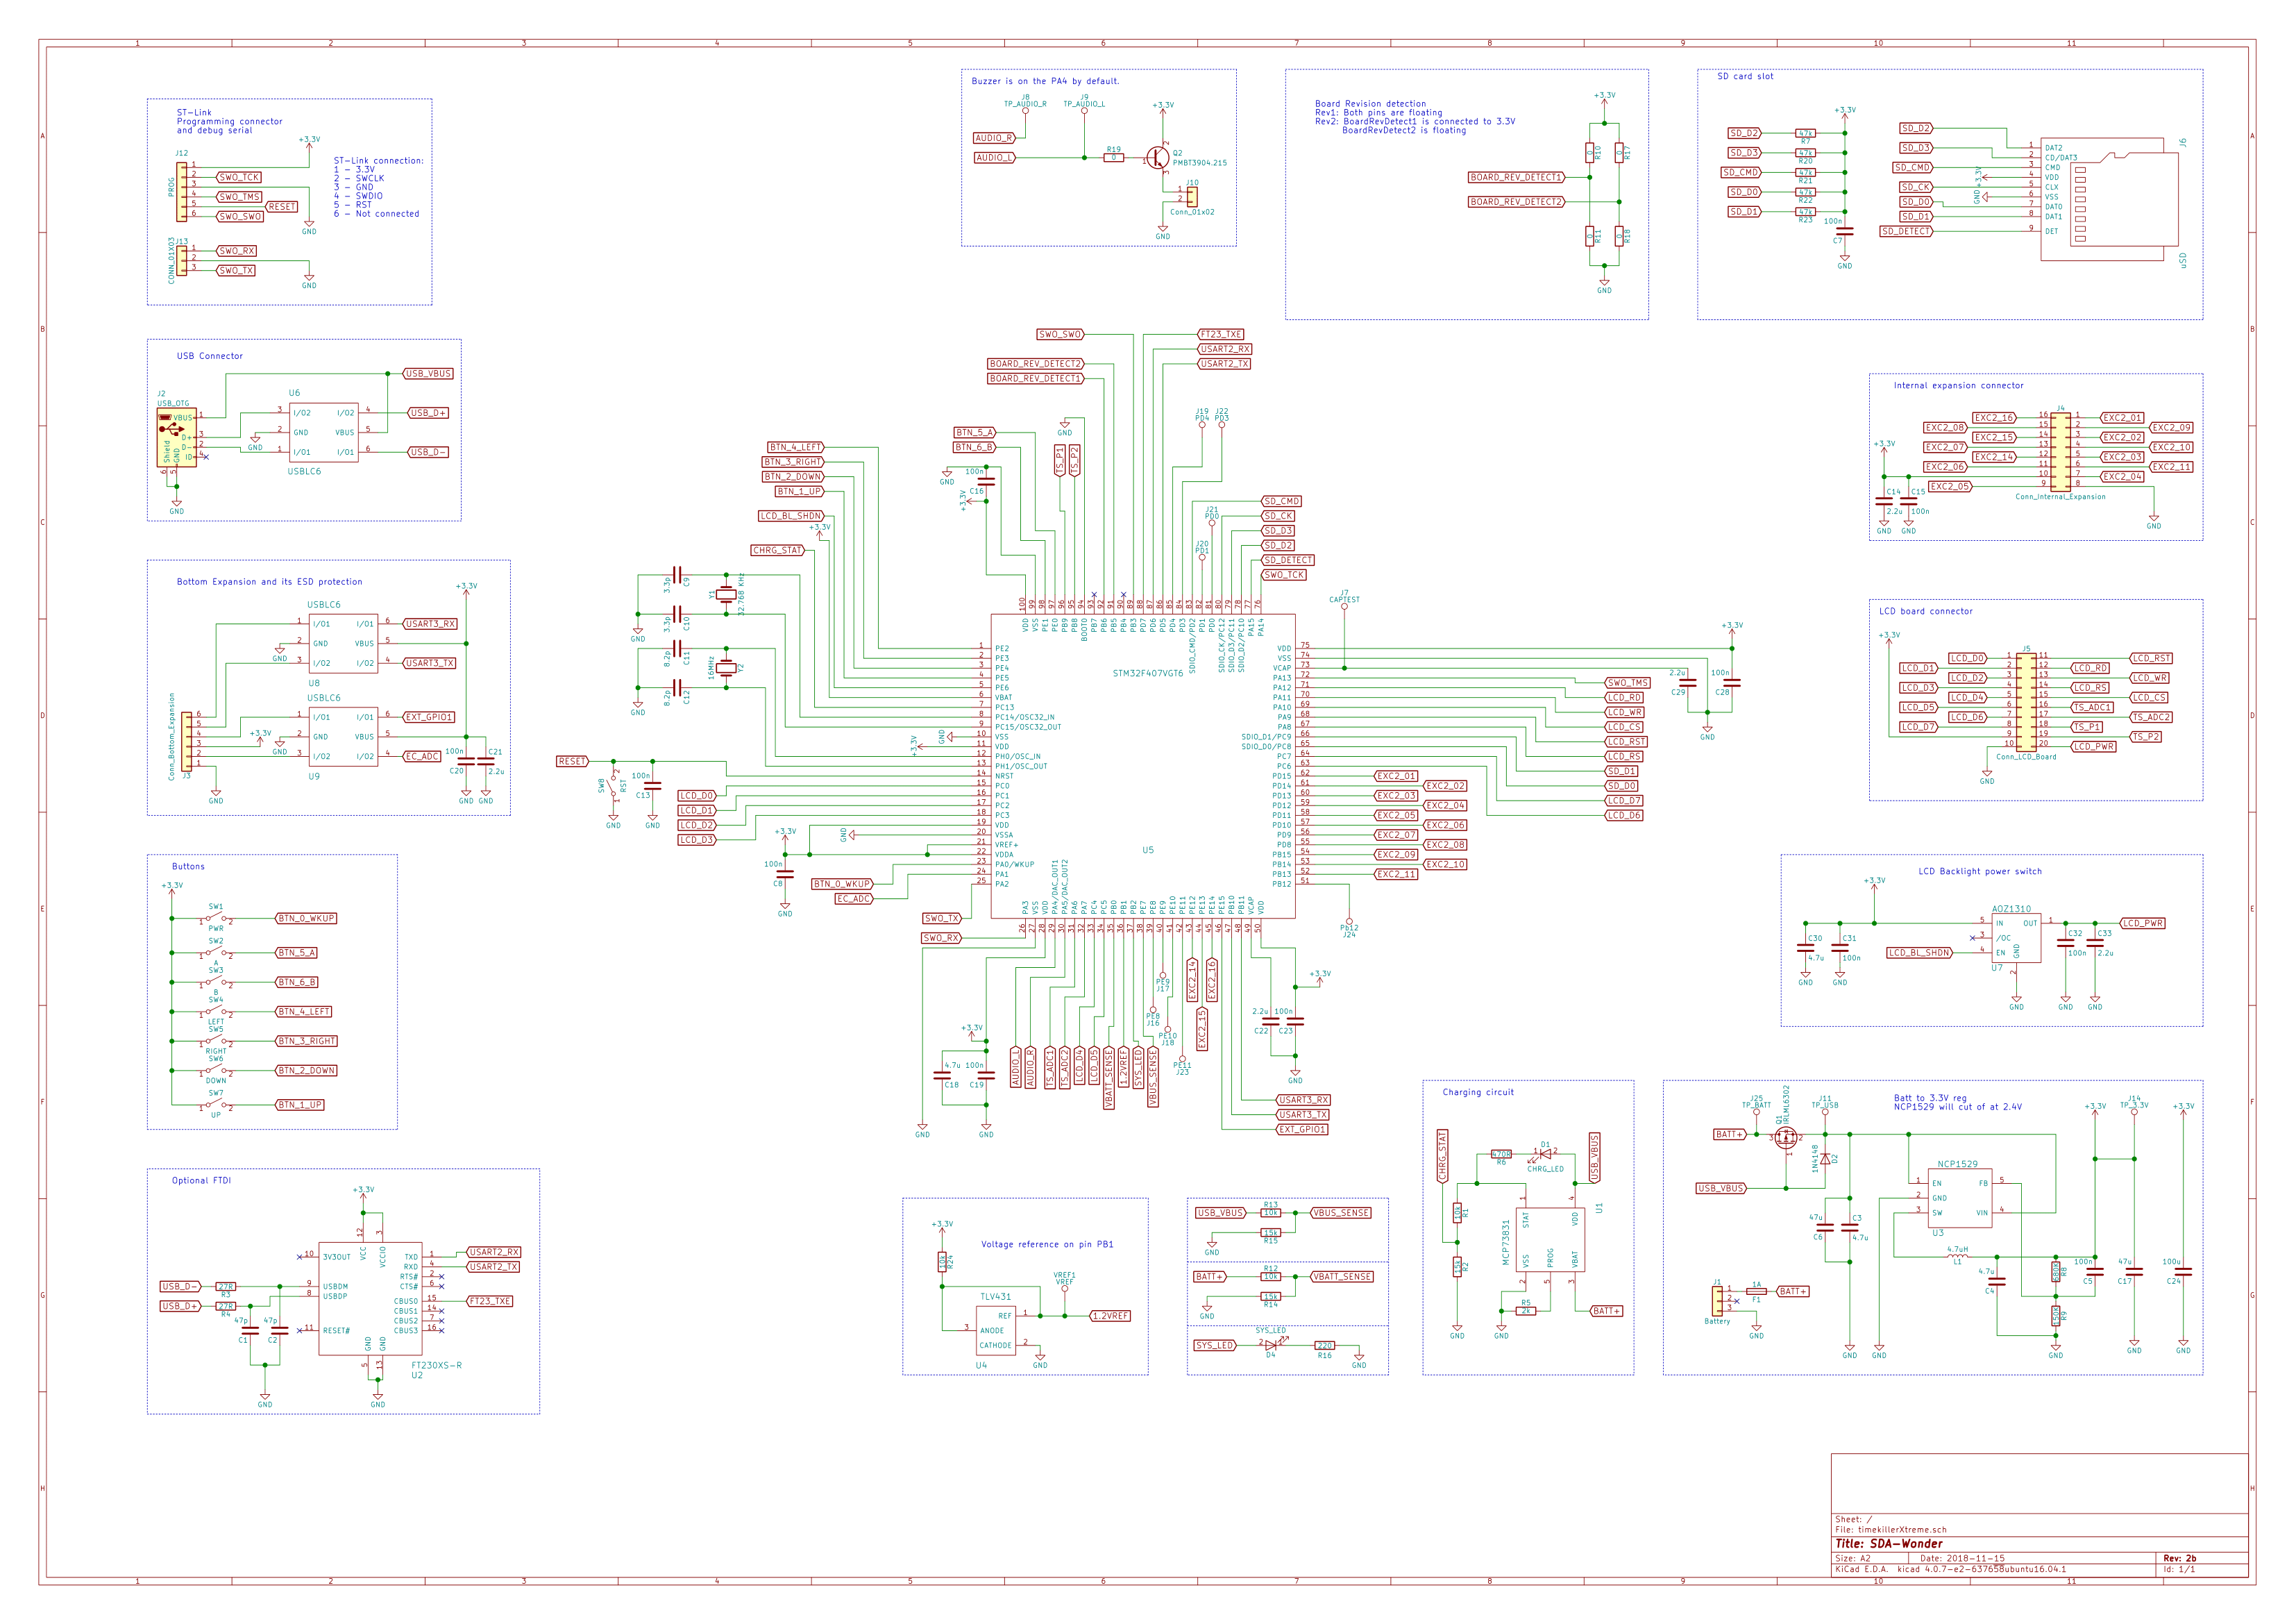Click the 'File: timekillerXtreme.sch' text
This screenshot has height=1624, width=2296.
click(x=1891, y=1529)
